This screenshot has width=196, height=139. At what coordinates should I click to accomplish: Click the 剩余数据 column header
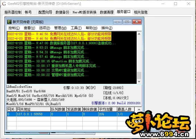90,110
